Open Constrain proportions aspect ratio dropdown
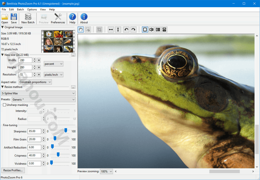This screenshot has width=260, height=180. [35, 82]
